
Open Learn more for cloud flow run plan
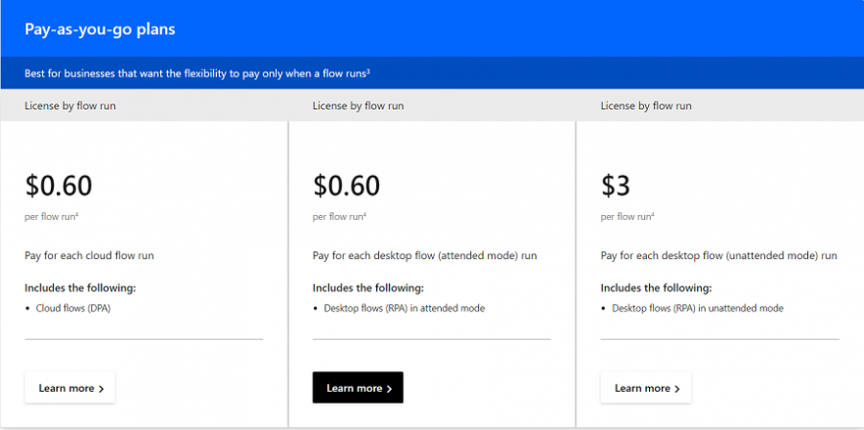[x=69, y=388]
